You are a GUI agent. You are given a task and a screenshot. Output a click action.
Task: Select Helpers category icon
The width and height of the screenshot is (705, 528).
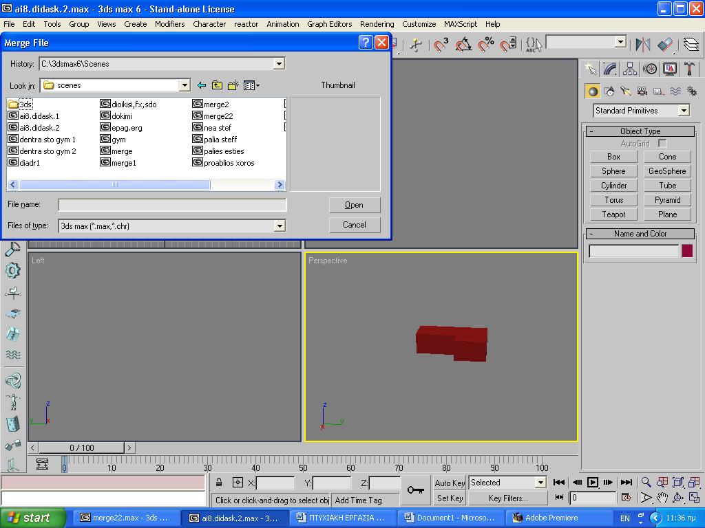click(658, 91)
